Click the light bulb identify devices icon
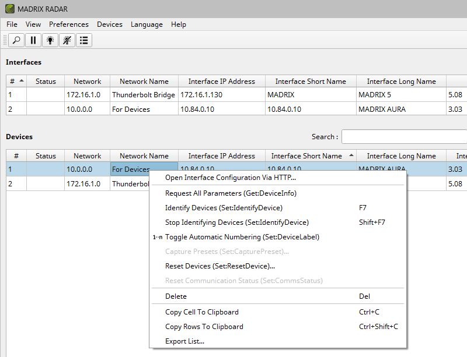467x357 pixels. 50,40
